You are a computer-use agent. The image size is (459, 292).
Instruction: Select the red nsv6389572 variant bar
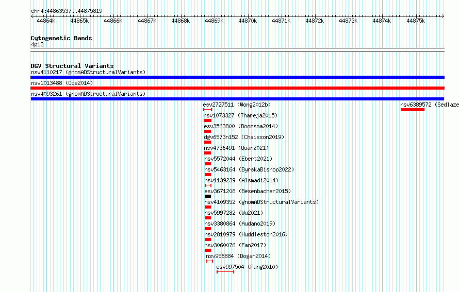[x=413, y=110]
